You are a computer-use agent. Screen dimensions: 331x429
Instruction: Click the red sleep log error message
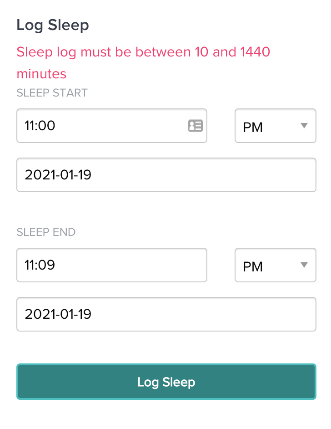(143, 62)
